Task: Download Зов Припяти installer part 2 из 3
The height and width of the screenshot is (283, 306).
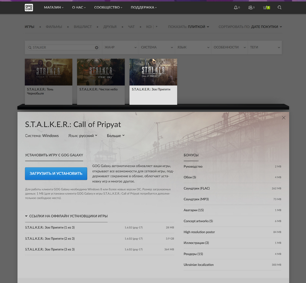Action: tap(100, 238)
